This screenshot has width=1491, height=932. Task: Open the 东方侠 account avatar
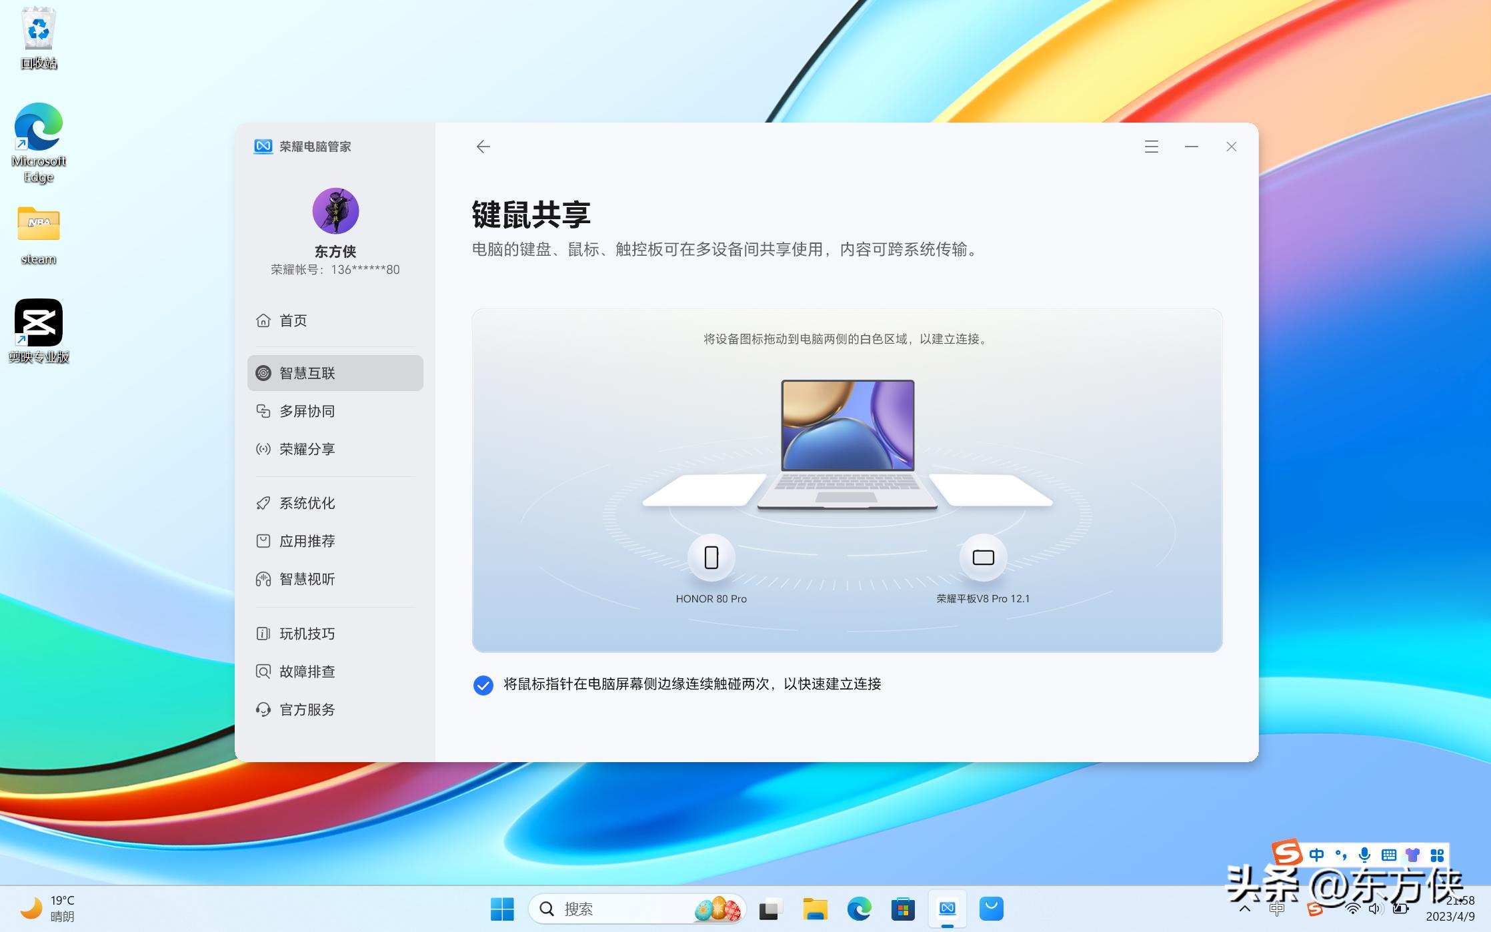335,210
